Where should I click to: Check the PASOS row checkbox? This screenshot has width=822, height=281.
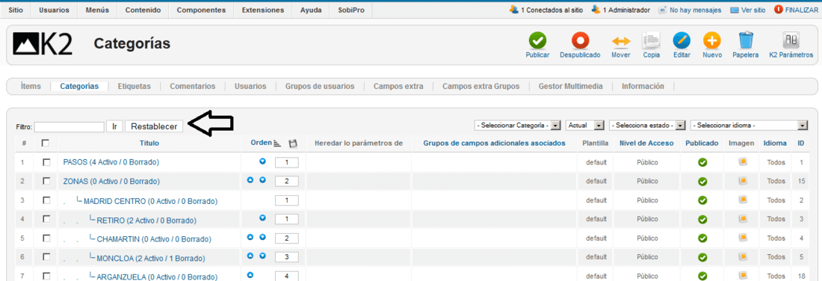pos(46,162)
